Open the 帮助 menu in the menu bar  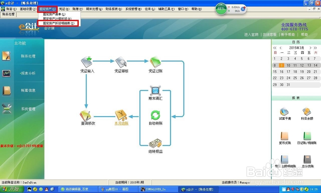click(196, 9)
